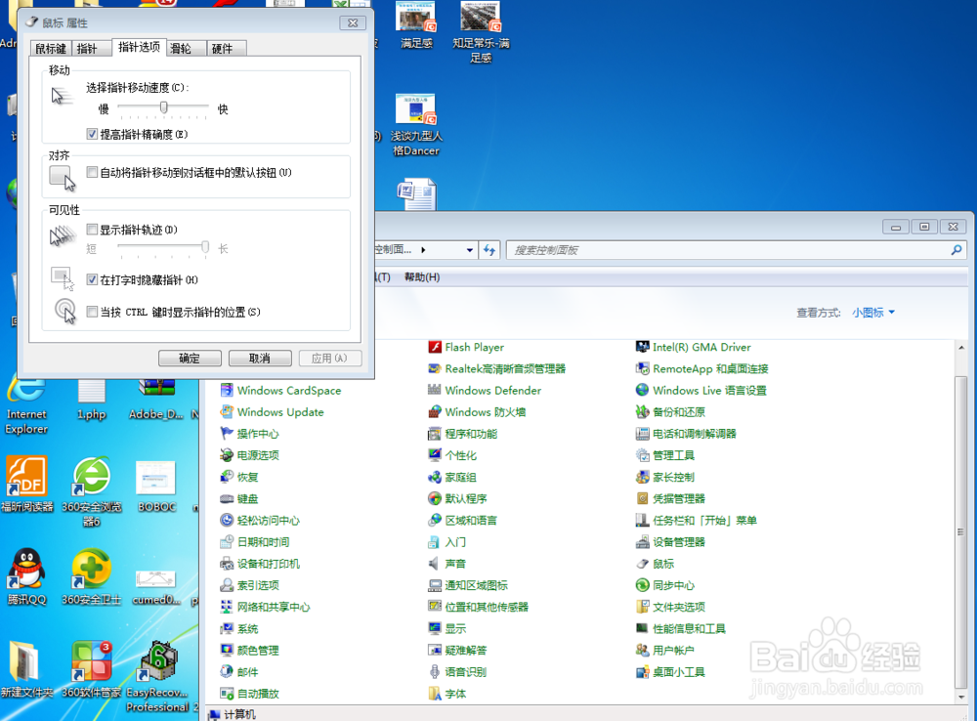Open Windows Update item

[272, 412]
